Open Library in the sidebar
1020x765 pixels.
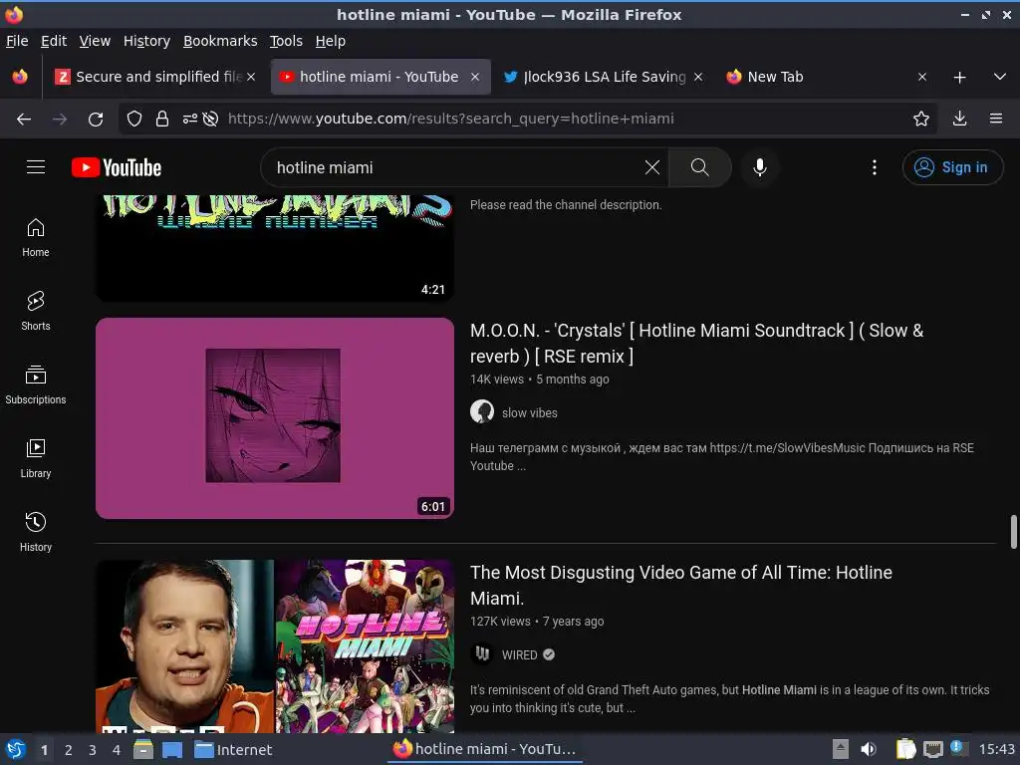36,458
